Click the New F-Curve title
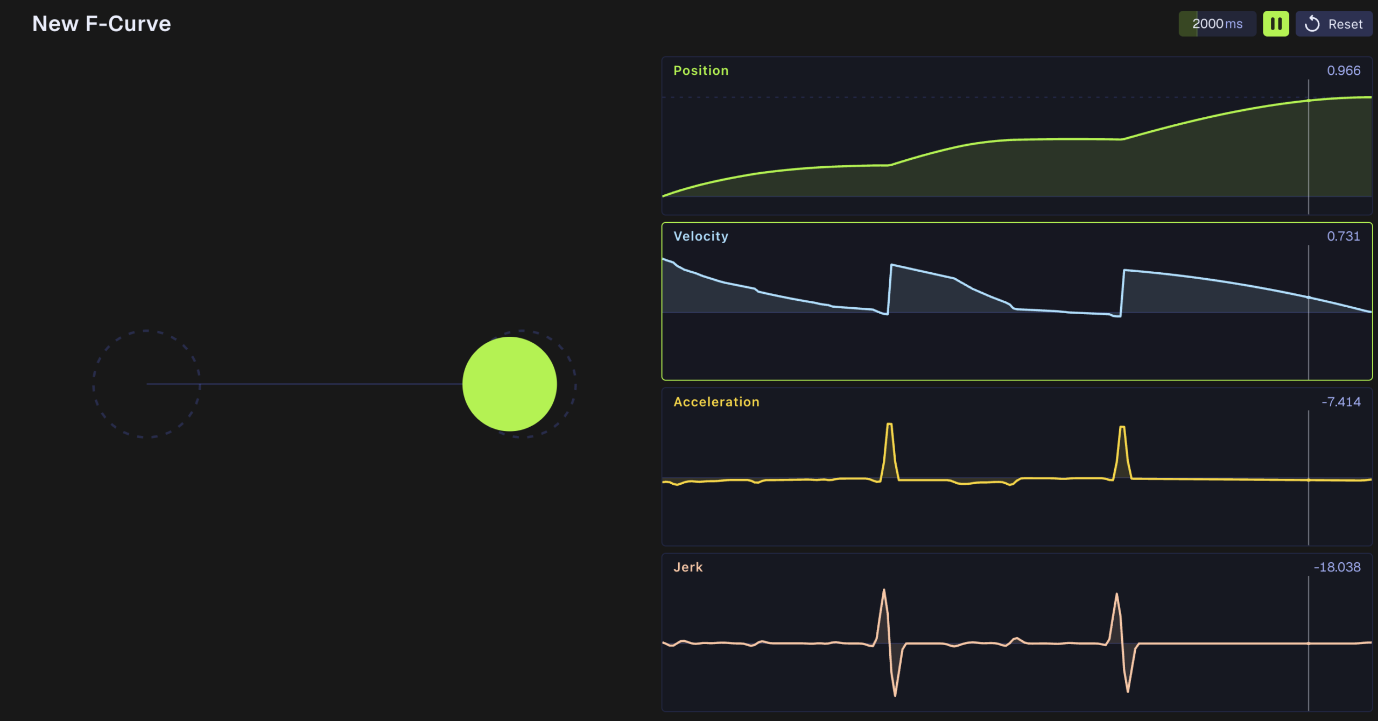The width and height of the screenshot is (1378, 721). (101, 24)
